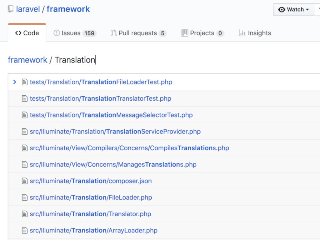This screenshot has height=240, width=320.
Task: Click the chevron beside TranslationFileLoaderTest.php
Action: pos(15,82)
